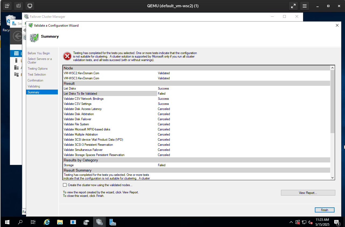Click the View Report button
The height and width of the screenshot is (227, 345).
(308, 193)
